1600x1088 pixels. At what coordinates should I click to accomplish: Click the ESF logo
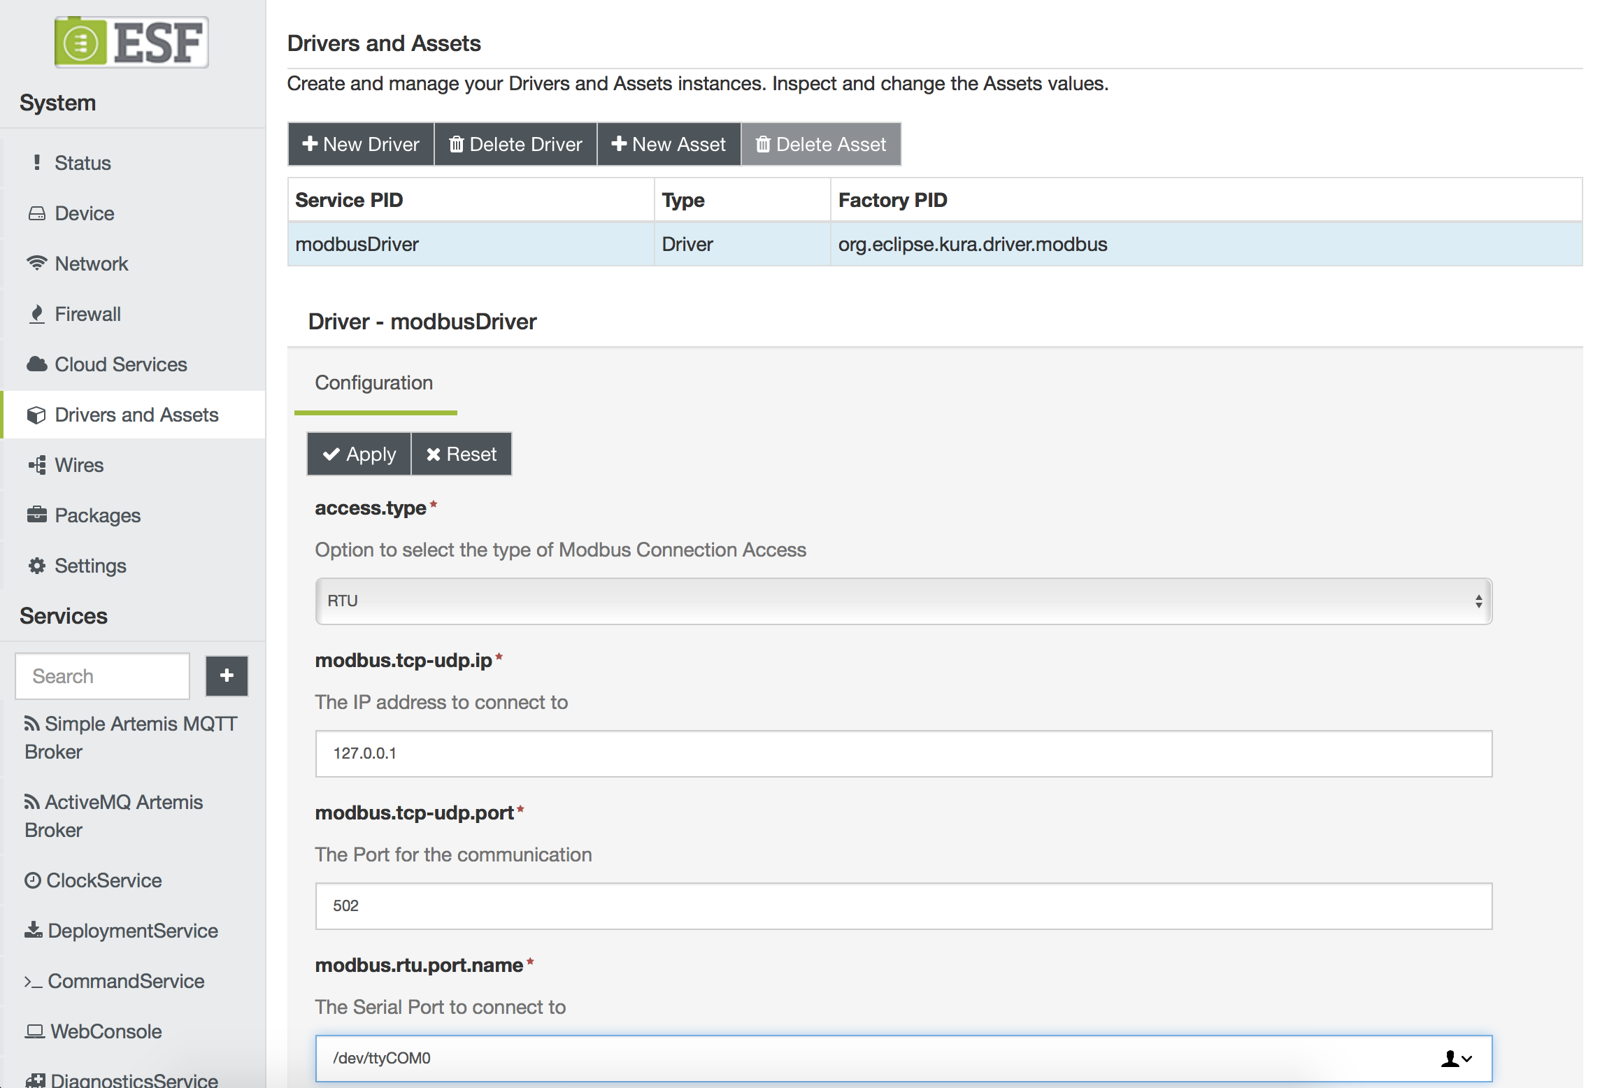click(131, 42)
